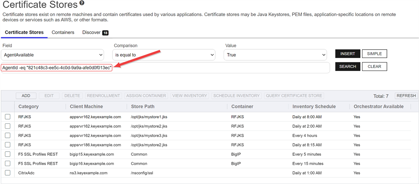Refresh the certificate stores grid
The width and height of the screenshot is (419, 184).
tap(406, 96)
